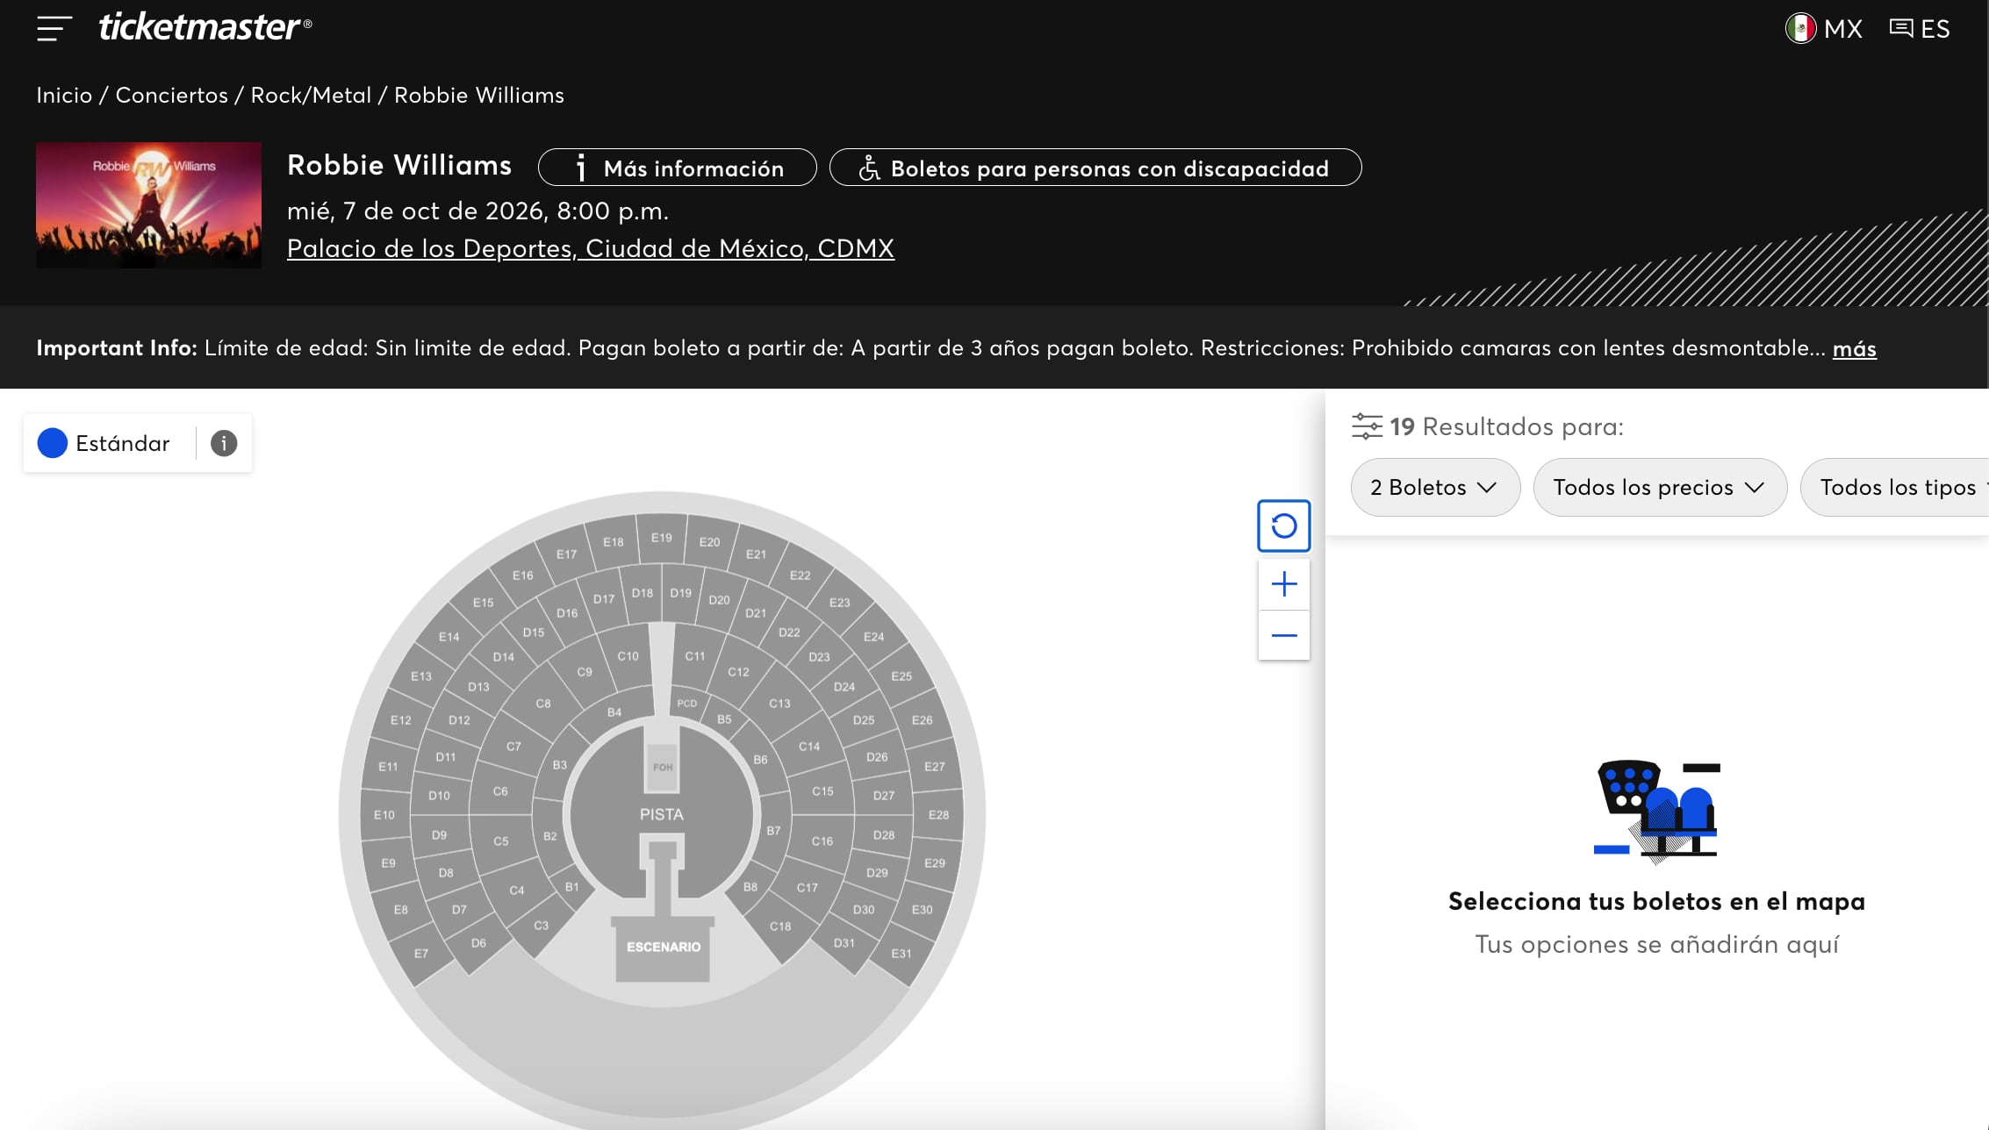Expand restrictions by clicking más link
The height and width of the screenshot is (1130, 1989).
tap(1854, 348)
